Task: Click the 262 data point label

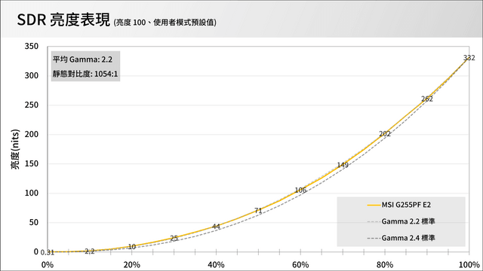Action: (x=427, y=99)
